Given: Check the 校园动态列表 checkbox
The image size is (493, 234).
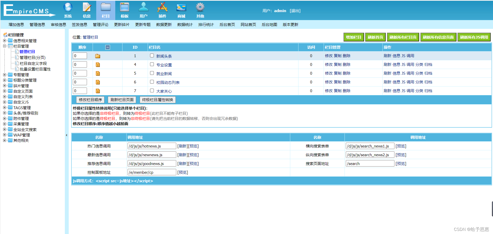Looking at the screenshot, I should tap(152, 82).
